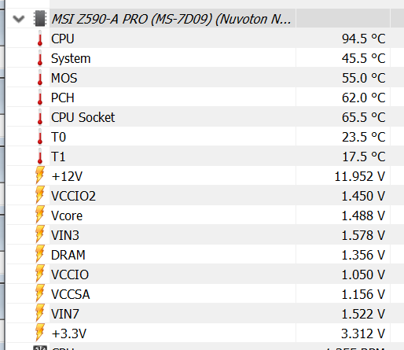Screen dimensions: 404x350
Task: Select the CPU Socket sensor row
Action: click(205, 117)
